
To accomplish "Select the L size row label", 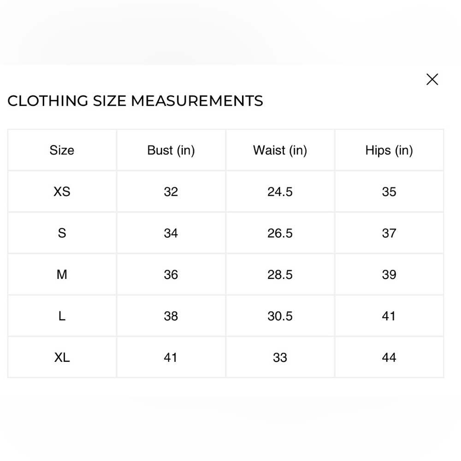I will click(62, 316).
